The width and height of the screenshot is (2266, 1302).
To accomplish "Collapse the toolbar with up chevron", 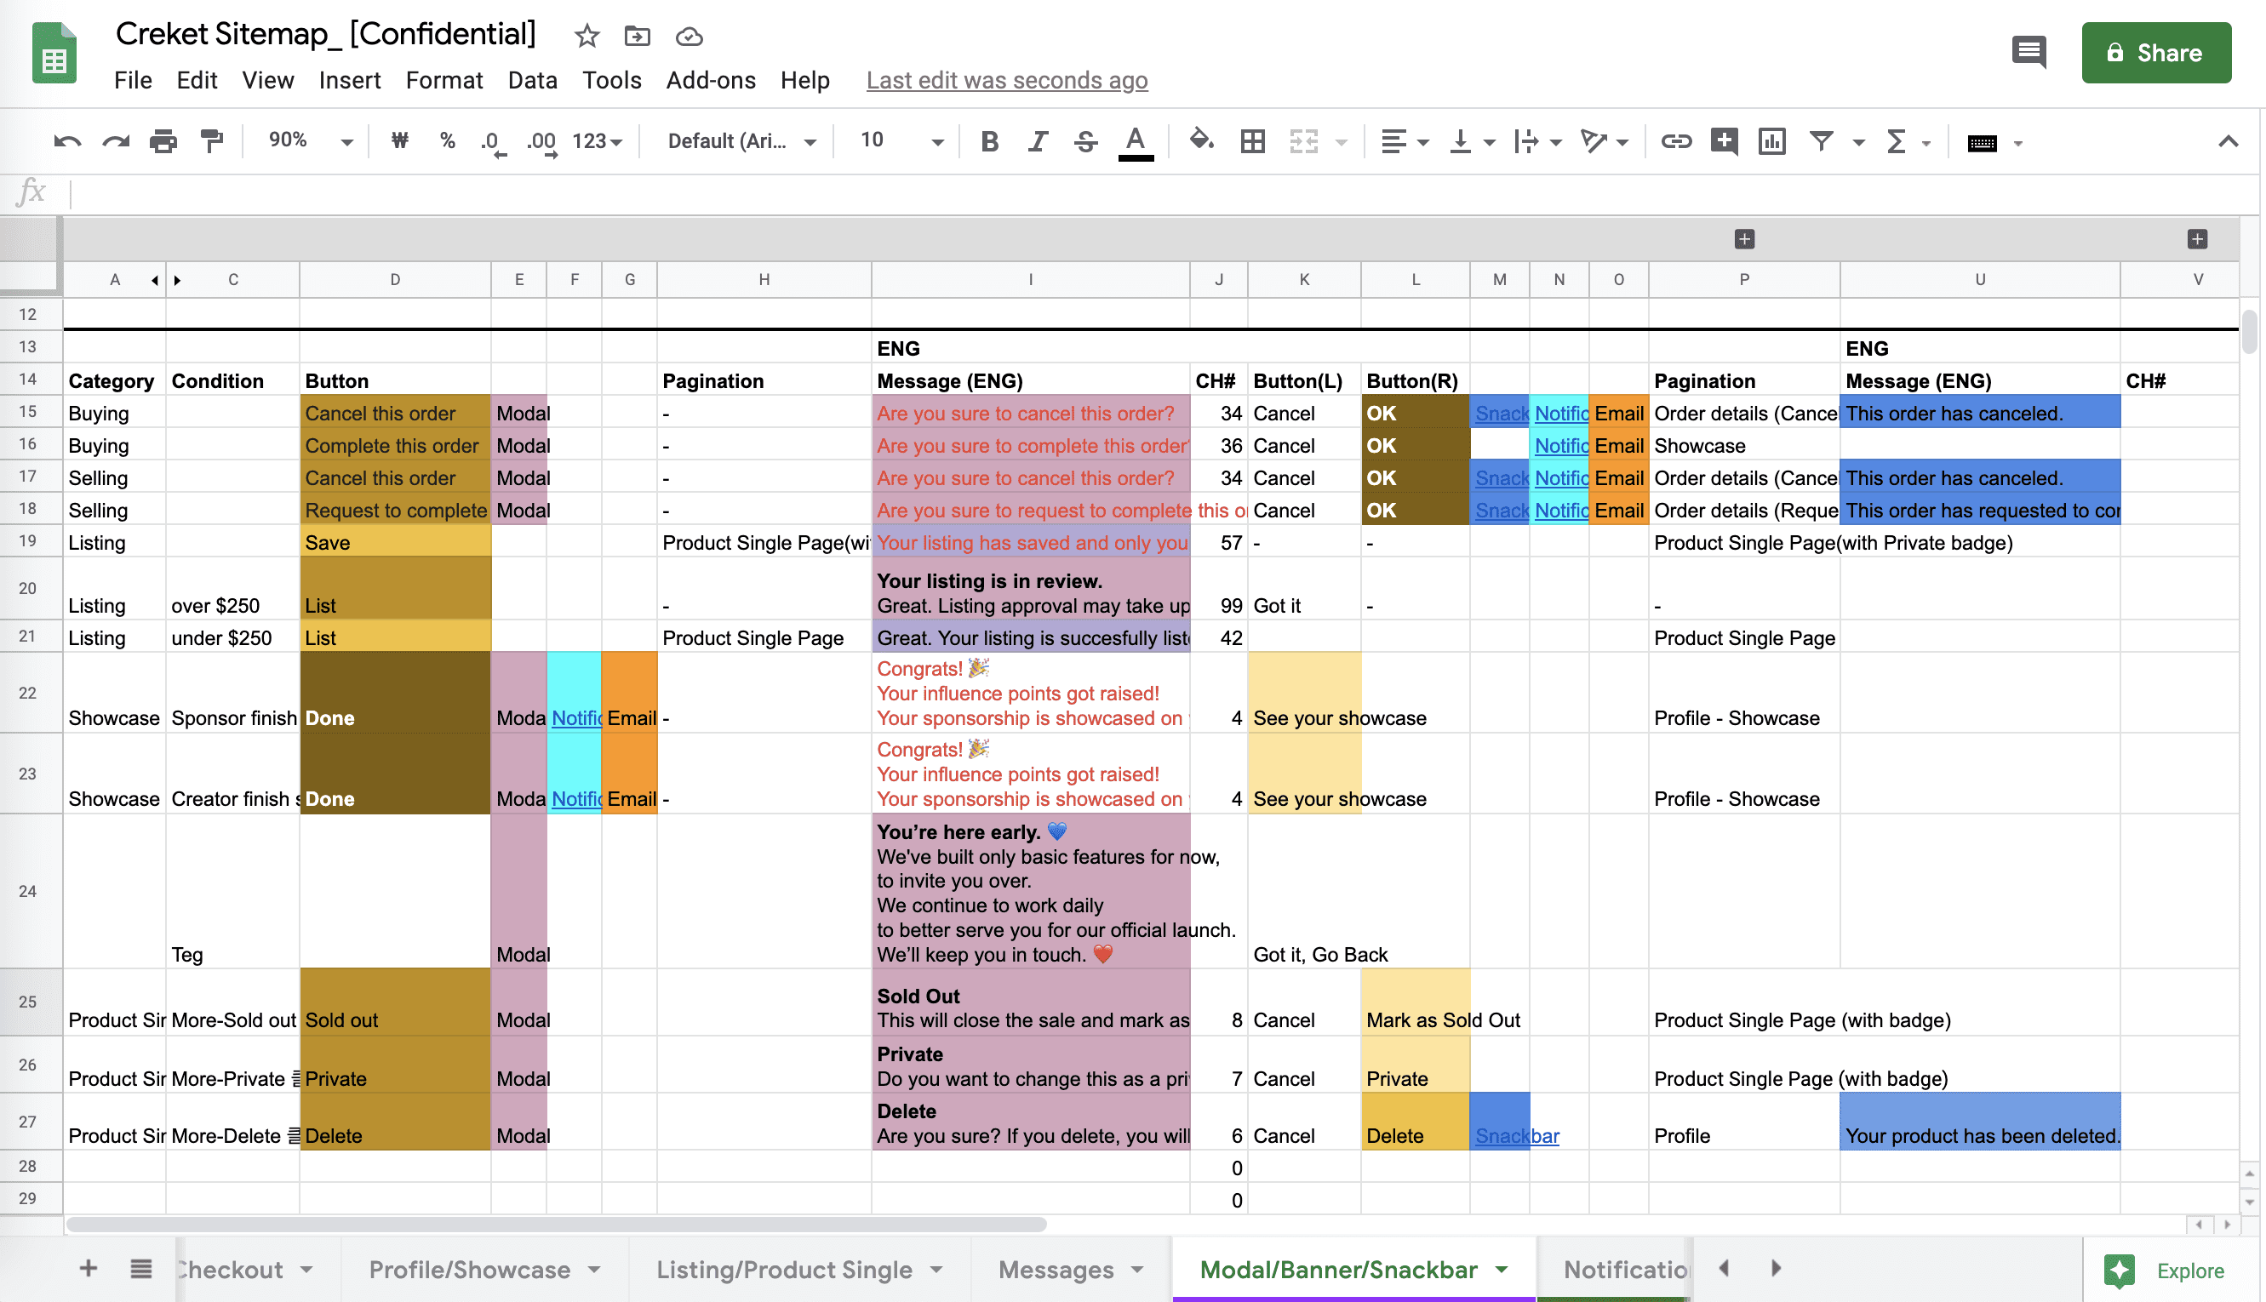I will [2228, 141].
